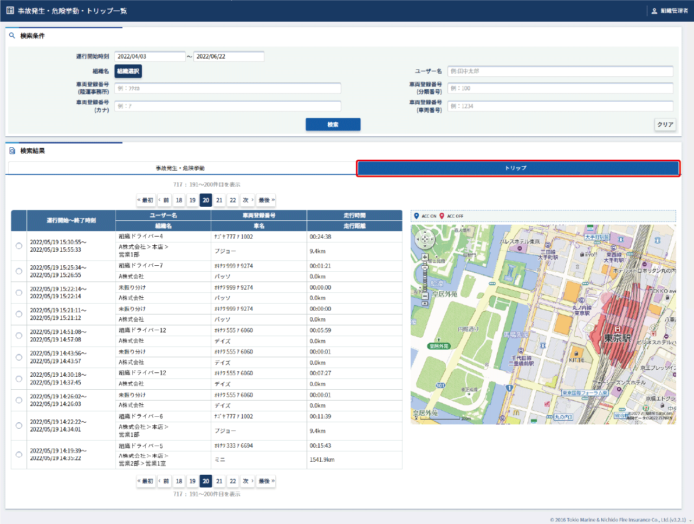The image size is (694, 524).
Task: Click the map zoom level slider
Action: click(425, 276)
